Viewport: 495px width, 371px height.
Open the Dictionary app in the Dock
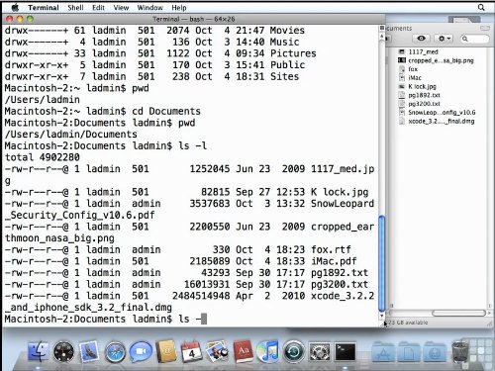click(244, 351)
